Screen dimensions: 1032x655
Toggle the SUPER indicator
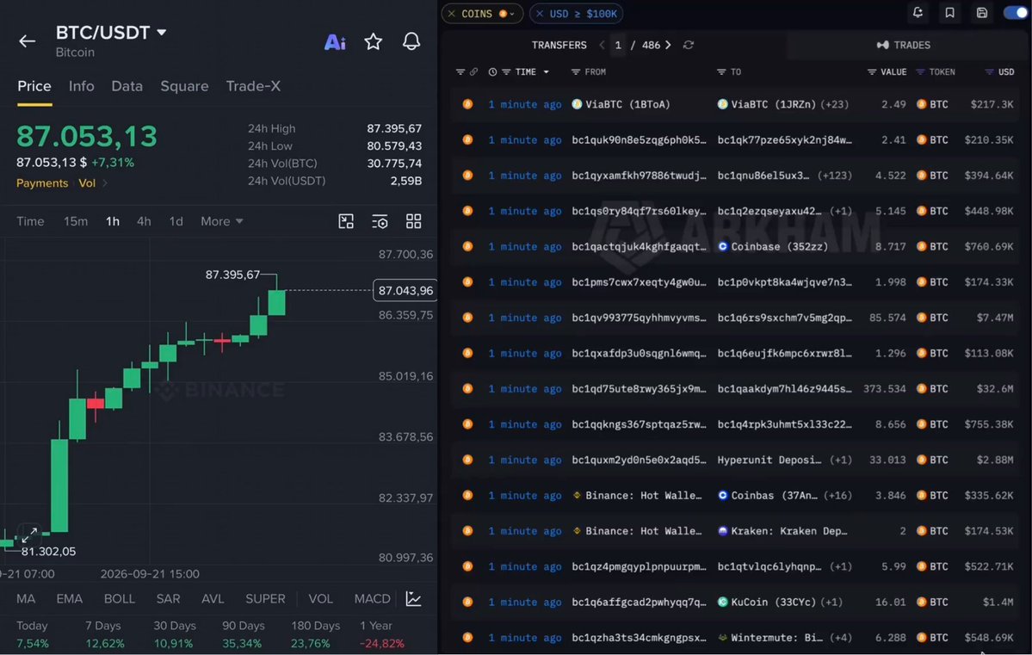click(265, 598)
